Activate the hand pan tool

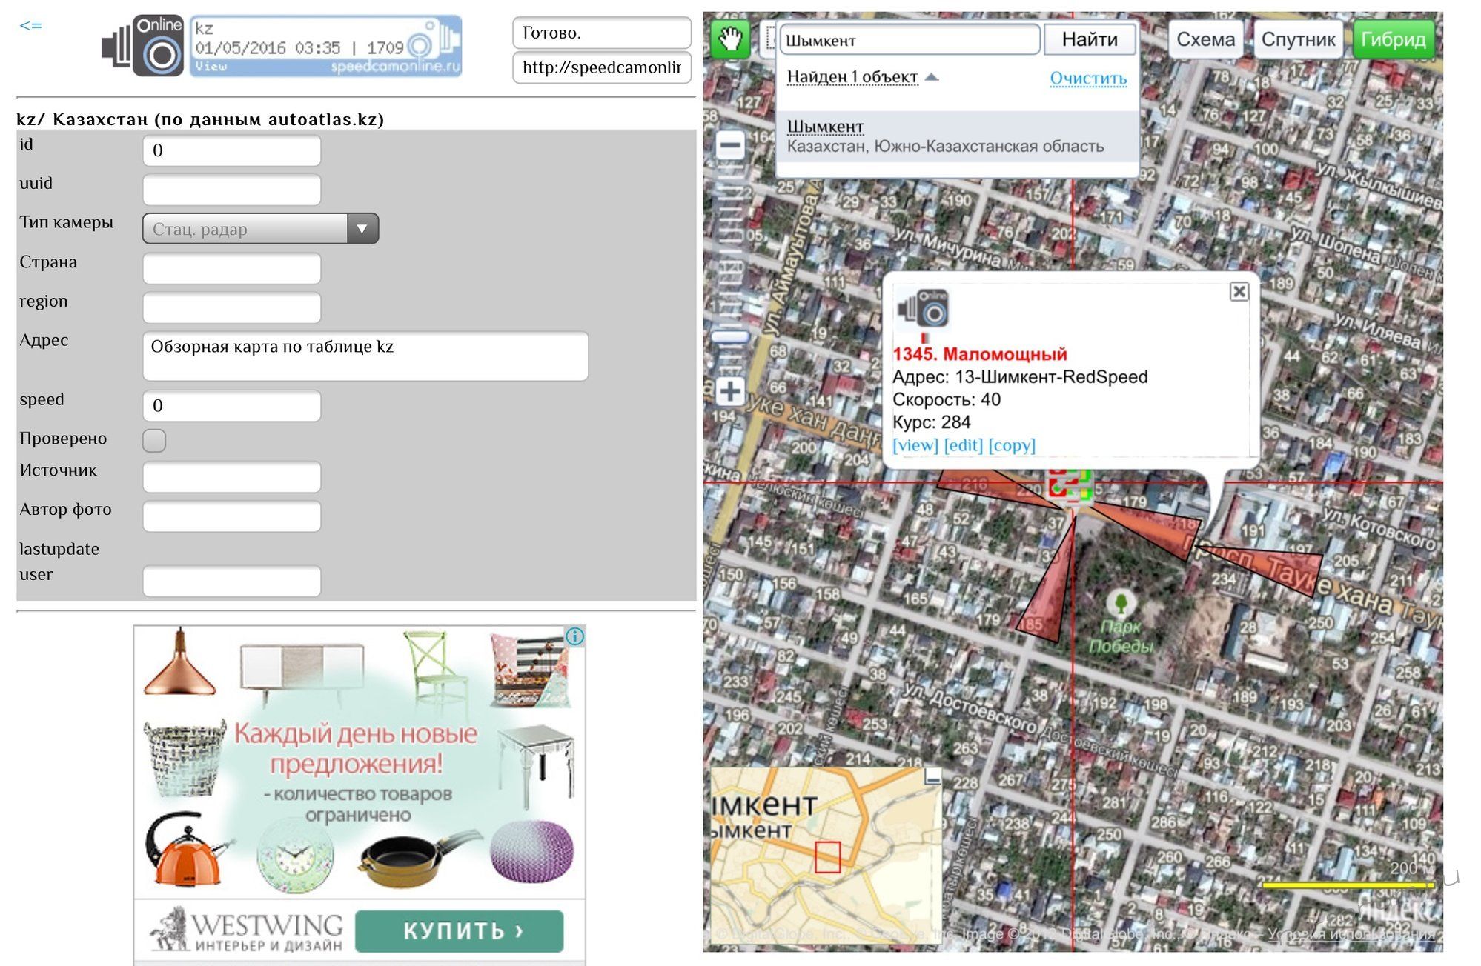[729, 39]
